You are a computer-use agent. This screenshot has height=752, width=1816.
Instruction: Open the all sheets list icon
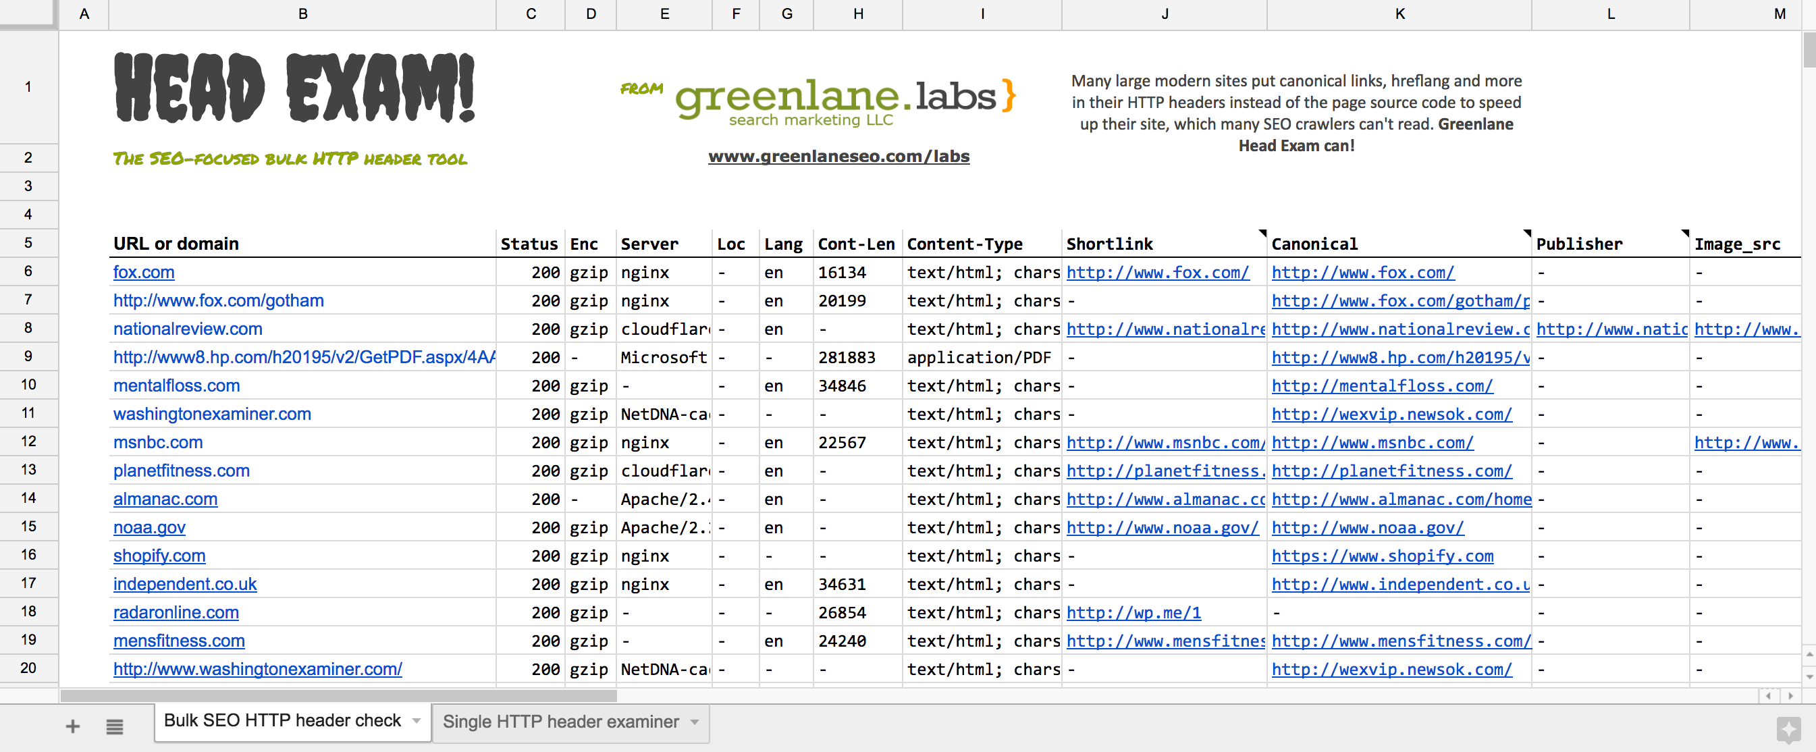(x=115, y=726)
